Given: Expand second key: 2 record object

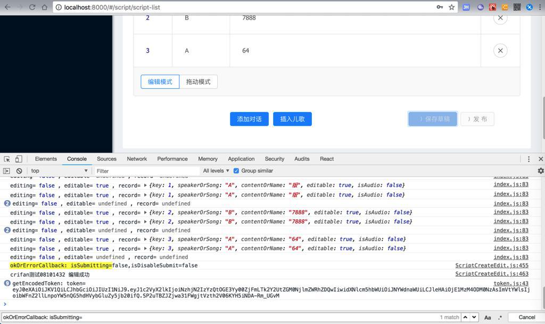Looking at the screenshot, I should point(145,221).
